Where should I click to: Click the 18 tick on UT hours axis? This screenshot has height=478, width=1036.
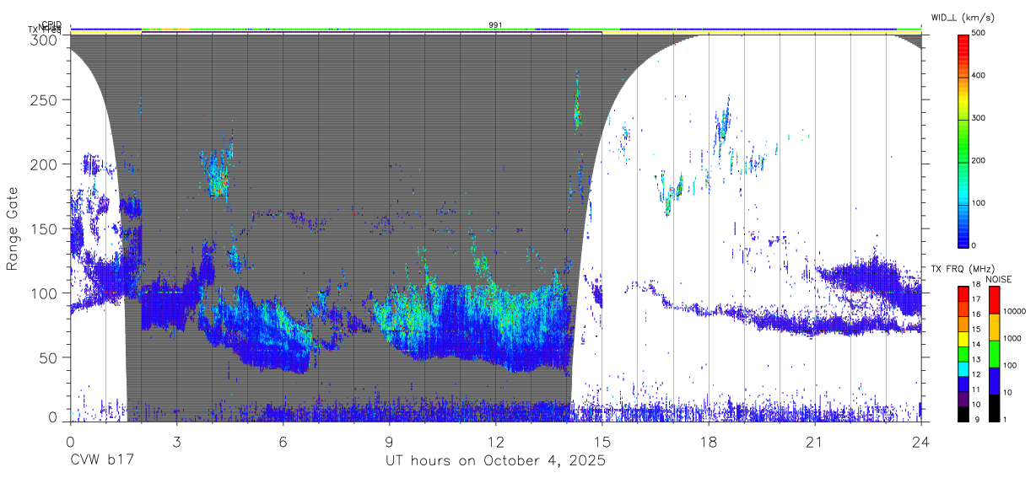709,442
